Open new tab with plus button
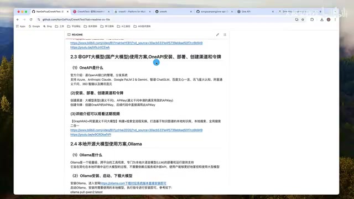The height and width of the screenshot is (199, 354). [x=320, y=12]
